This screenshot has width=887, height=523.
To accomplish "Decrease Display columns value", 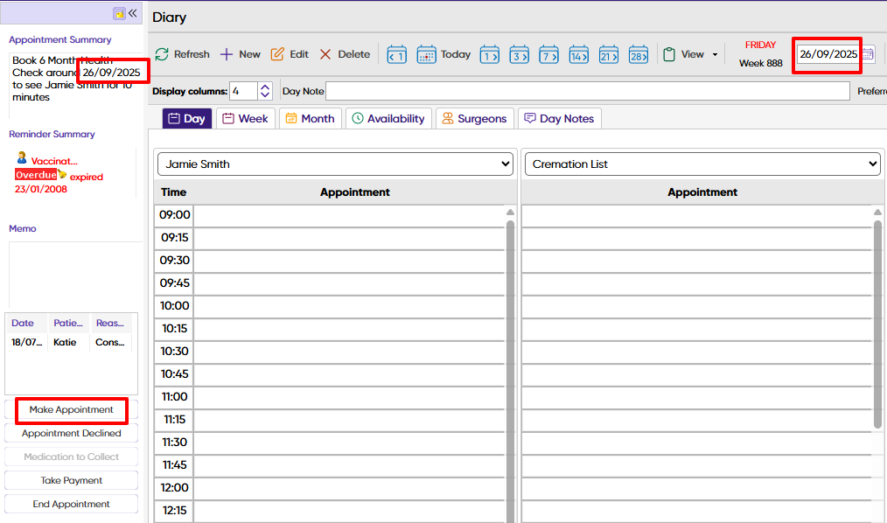I will click(265, 95).
